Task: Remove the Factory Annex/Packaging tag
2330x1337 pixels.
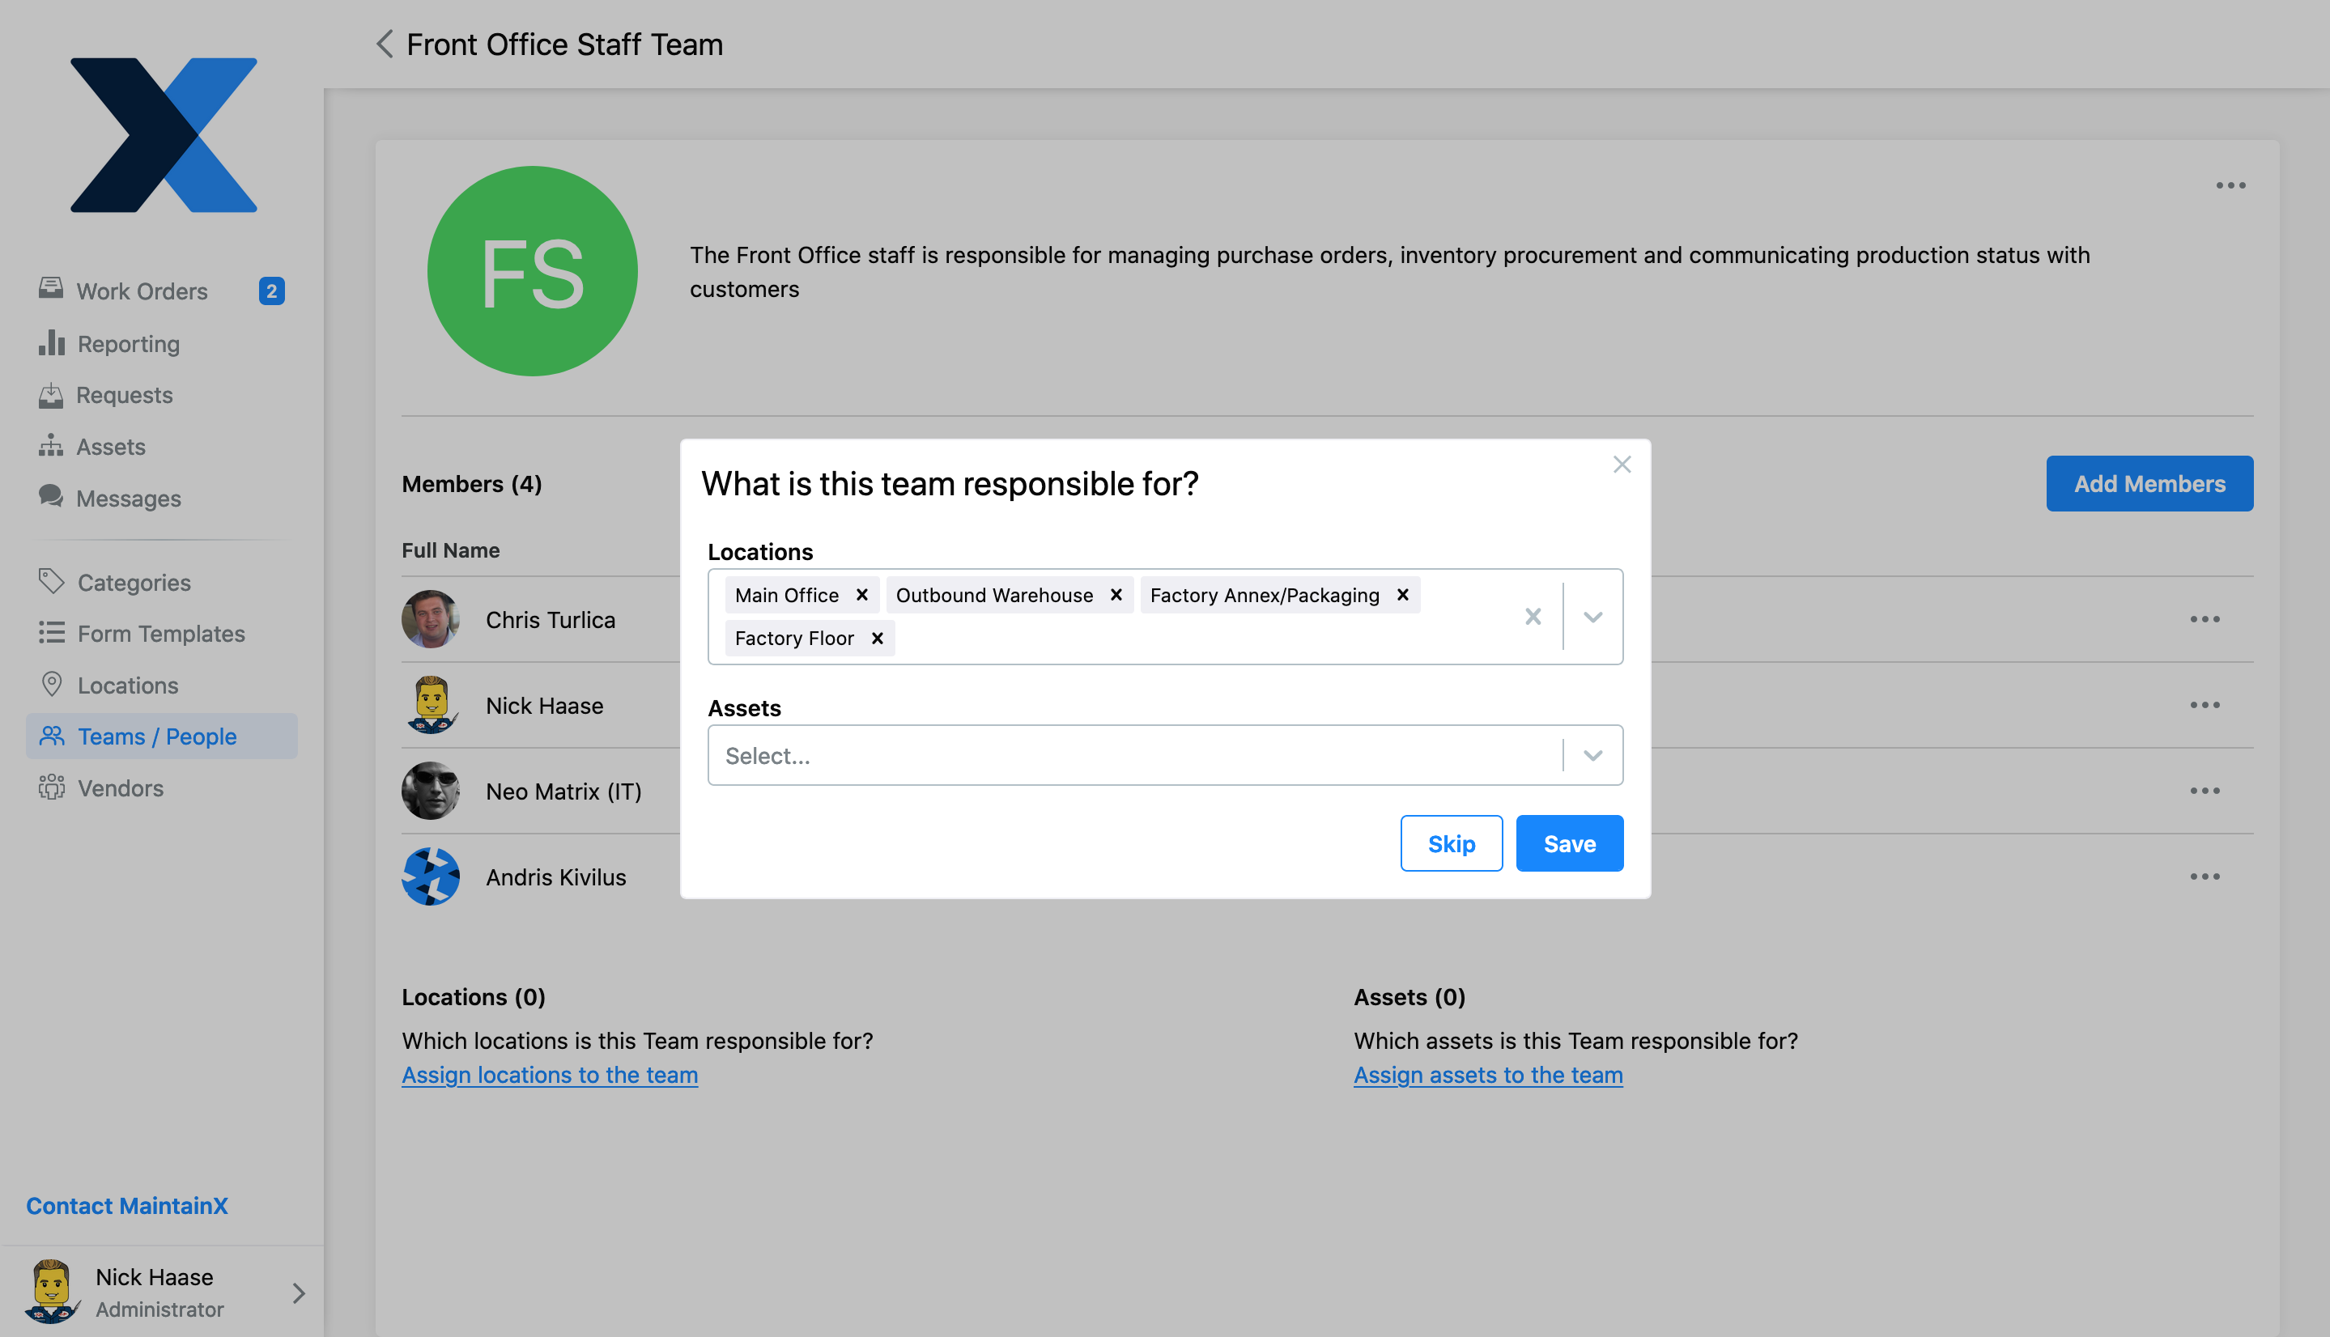Action: [1402, 595]
